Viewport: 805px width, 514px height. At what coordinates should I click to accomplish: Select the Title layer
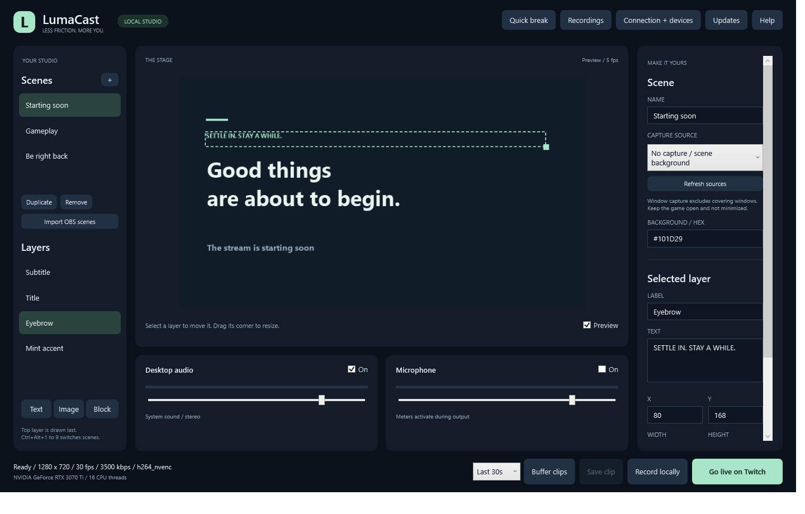(70, 298)
